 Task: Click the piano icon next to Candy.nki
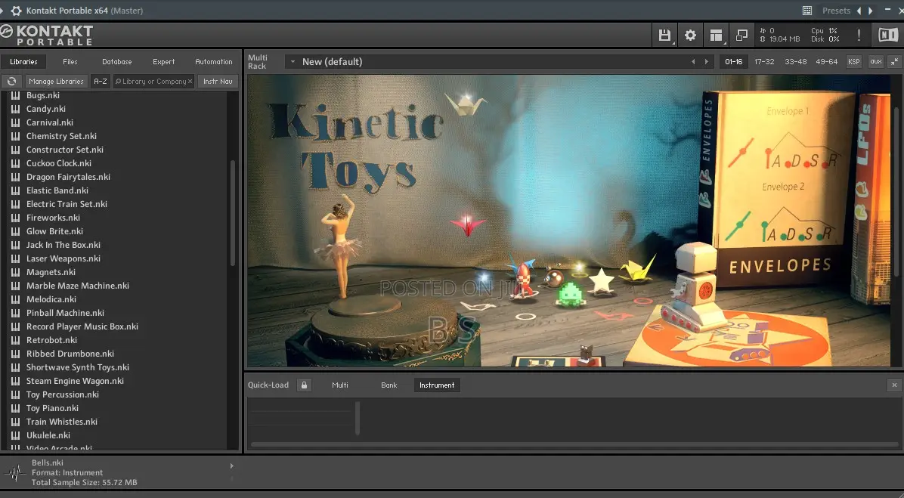16,109
